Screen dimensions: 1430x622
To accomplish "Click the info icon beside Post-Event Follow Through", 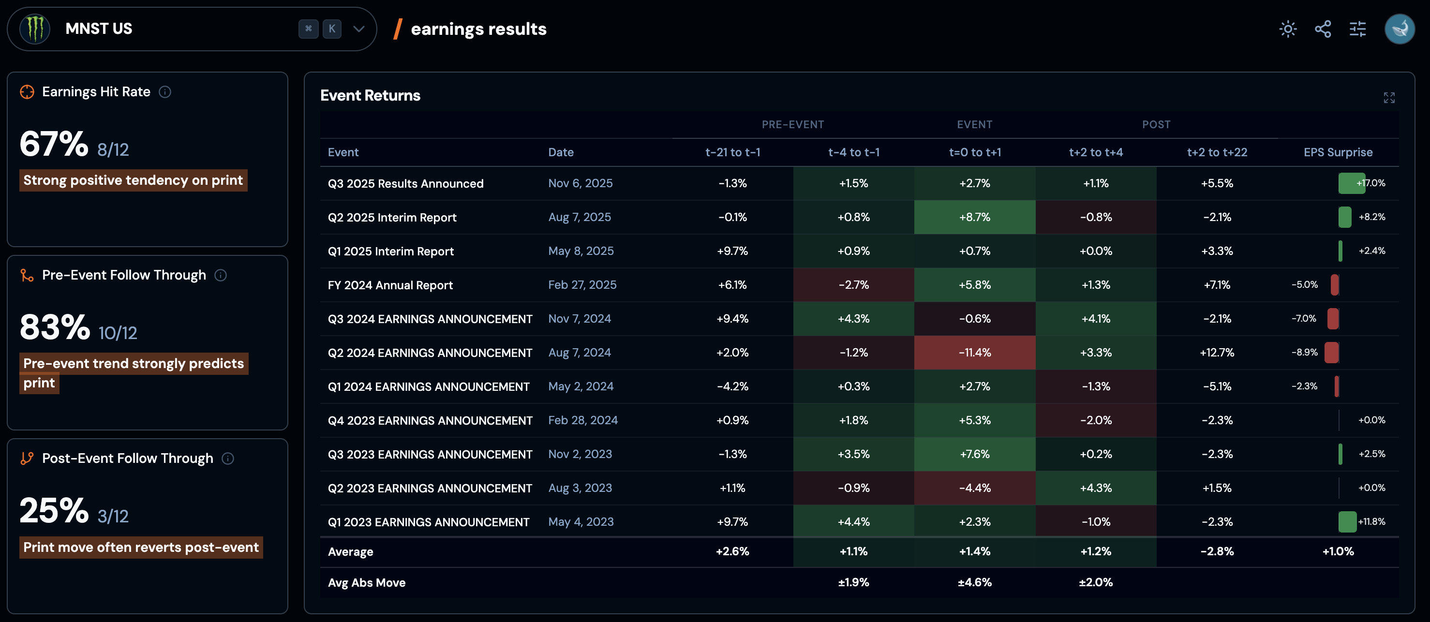I will click(x=227, y=459).
